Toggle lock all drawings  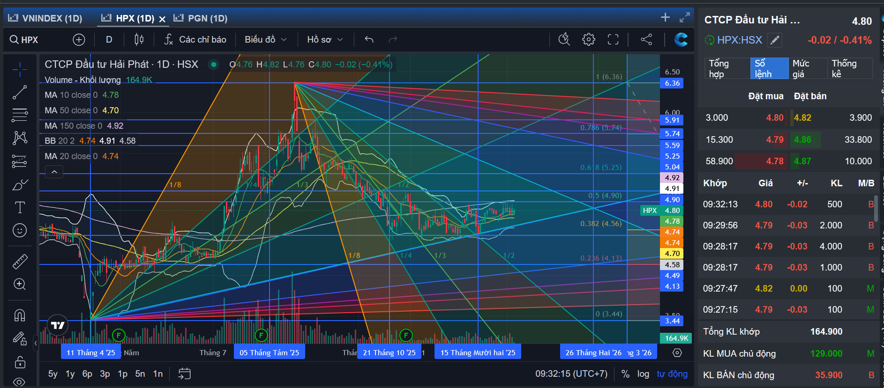tap(20, 362)
